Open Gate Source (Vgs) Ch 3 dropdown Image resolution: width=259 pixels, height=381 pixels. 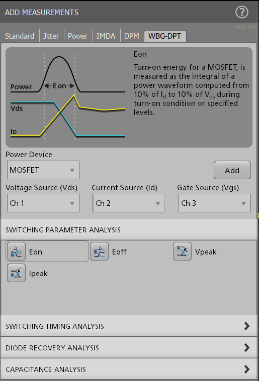click(x=214, y=203)
